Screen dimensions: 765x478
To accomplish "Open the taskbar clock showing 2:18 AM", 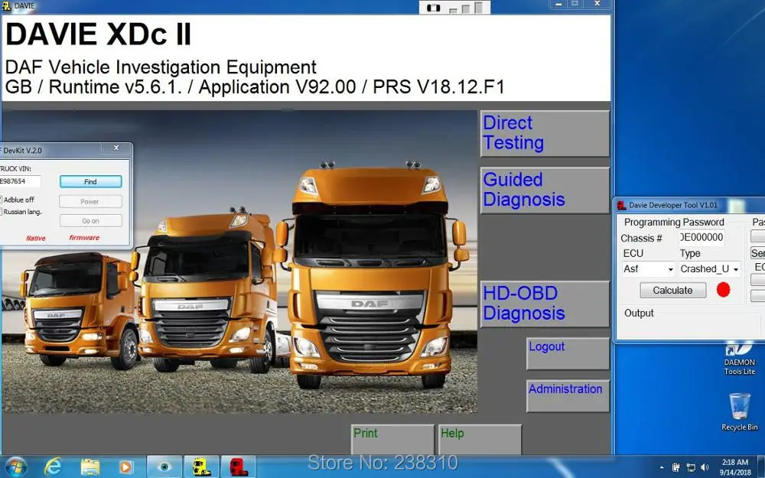I will pyautogui.click(x=735, y=467).
